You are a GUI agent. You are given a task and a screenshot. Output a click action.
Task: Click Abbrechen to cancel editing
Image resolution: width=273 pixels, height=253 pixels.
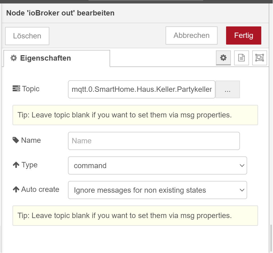[191, 35]
